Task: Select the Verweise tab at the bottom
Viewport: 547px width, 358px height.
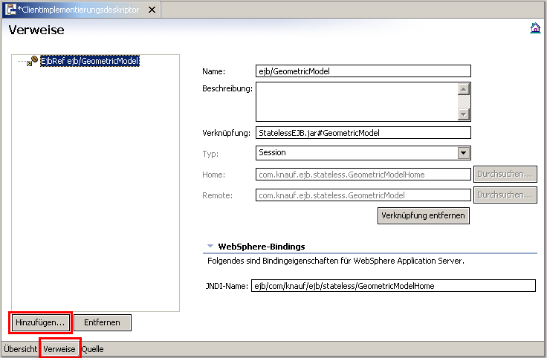Action: coord(59,349)
